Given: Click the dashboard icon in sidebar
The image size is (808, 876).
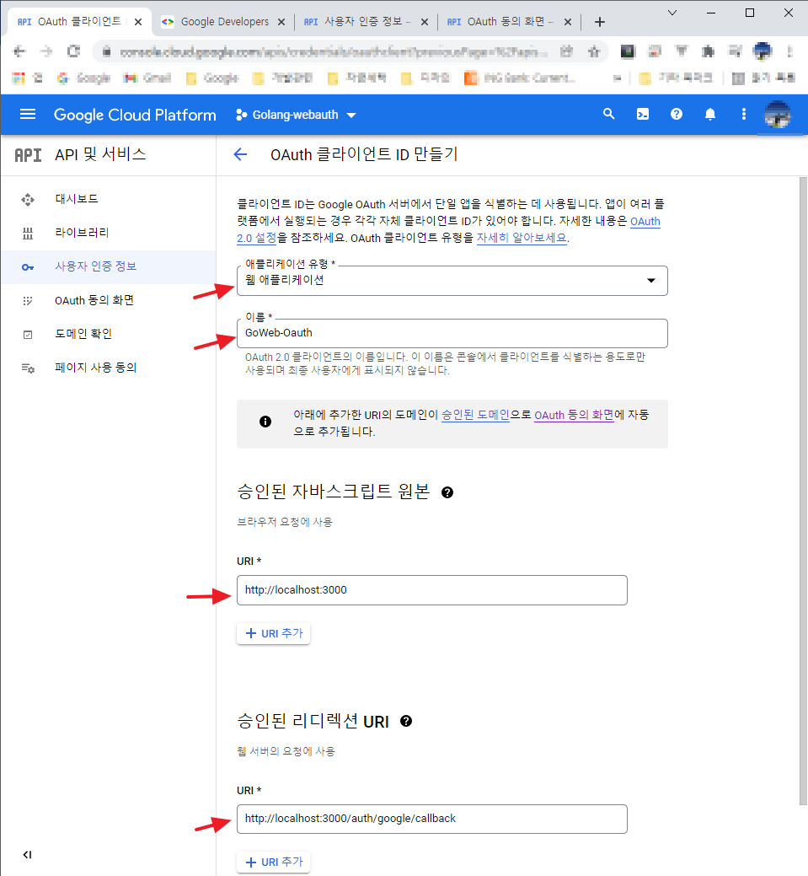Looking at the screenshot, I should [27, 200].
